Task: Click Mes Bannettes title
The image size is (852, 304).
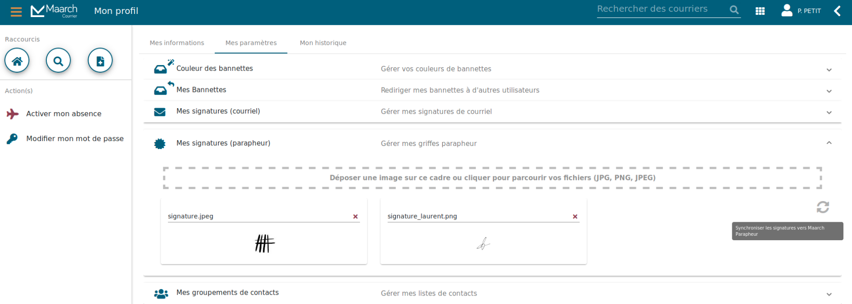Action: (x=201, y=90)
